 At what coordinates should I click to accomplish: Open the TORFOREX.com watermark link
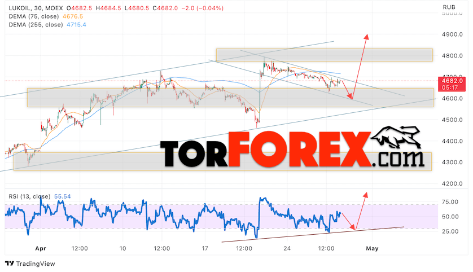tap(292, 150)
